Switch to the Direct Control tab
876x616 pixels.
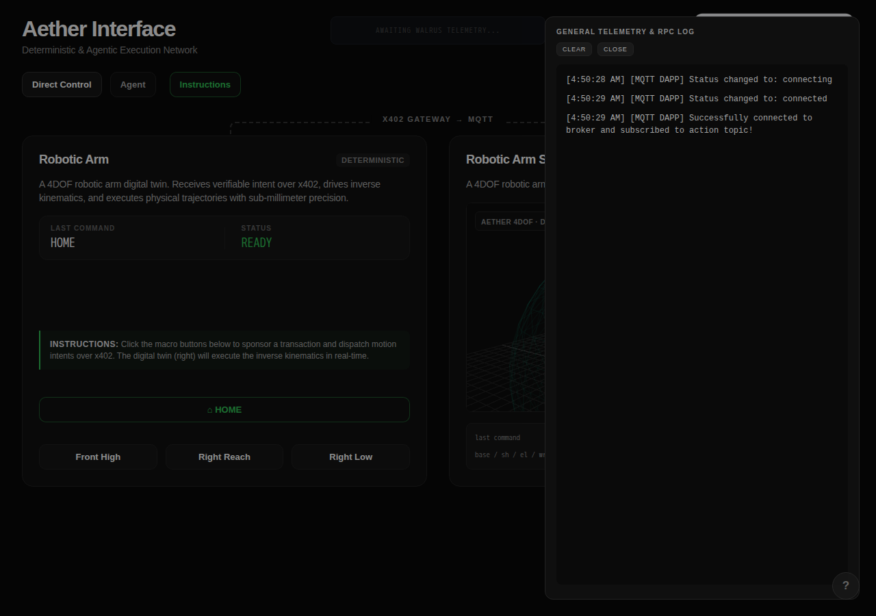(x=62, y=85)
